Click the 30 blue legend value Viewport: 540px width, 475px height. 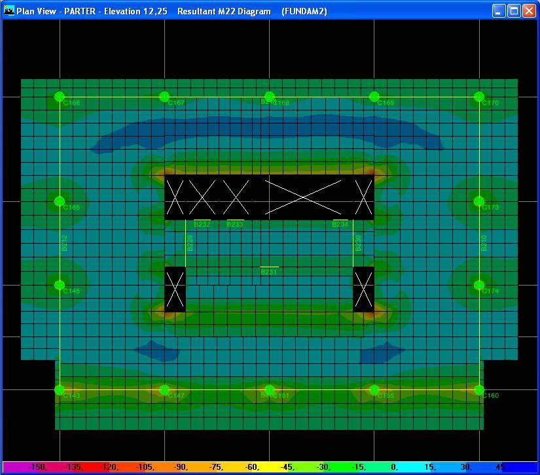[x=465, y=467]
